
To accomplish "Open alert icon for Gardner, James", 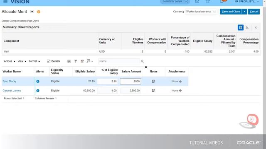I will [x=38, y=91].
